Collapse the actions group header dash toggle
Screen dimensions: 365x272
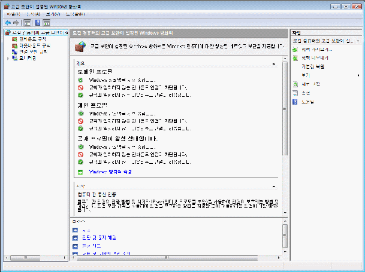[358, 41]
